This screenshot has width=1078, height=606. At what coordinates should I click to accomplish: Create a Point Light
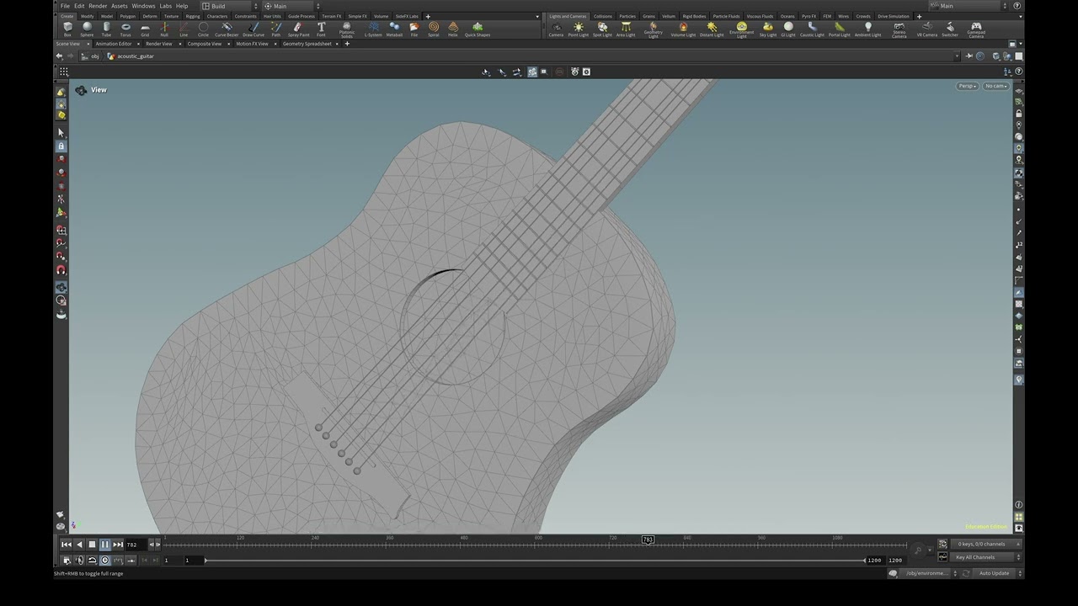point(579,29)
